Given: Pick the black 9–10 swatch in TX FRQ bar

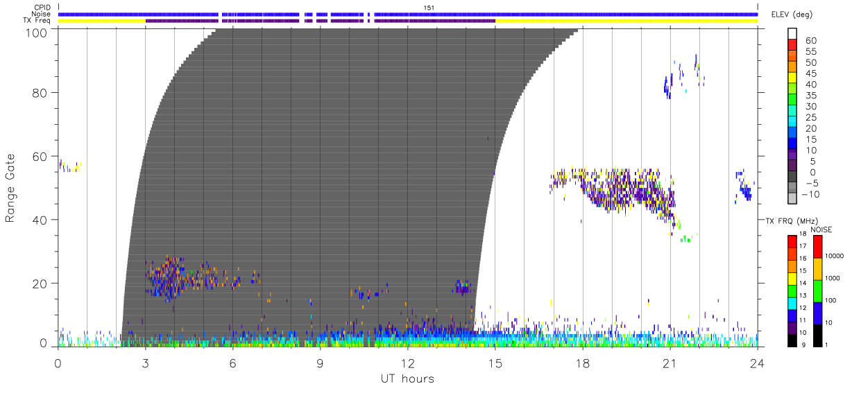Looking at the screenshot, I should [x=792, y=340].
